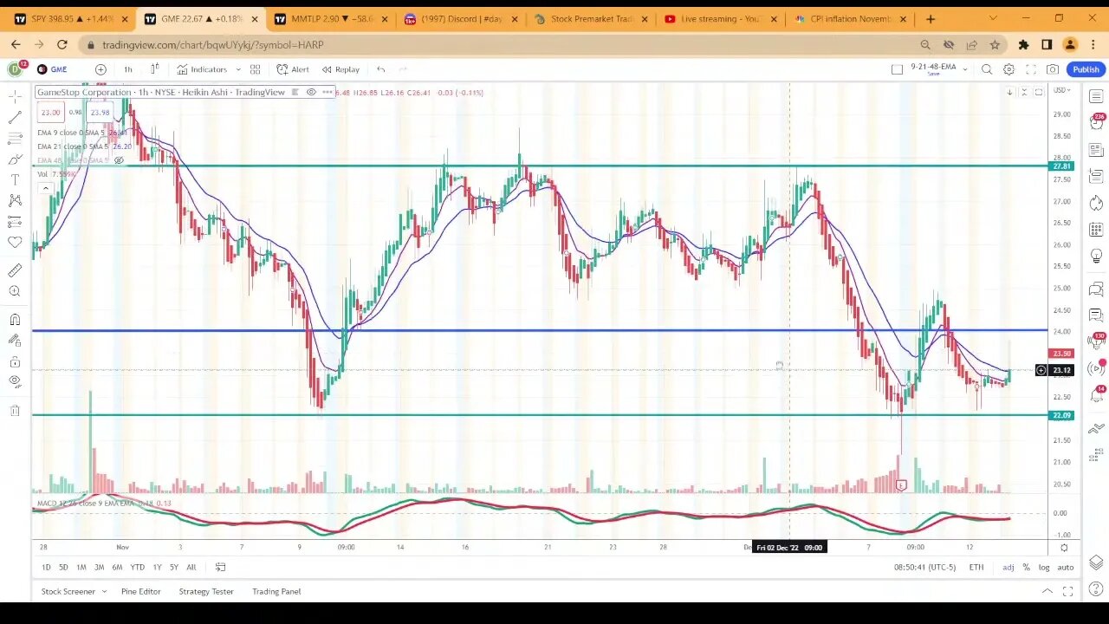Select the trend line drawing tool
This screenshot has height=624, width=1109.
[x=15, y=117]
